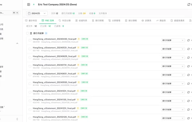Collapse sidebar section with the up chevron
This screenshot has height=122, width=192.
pyautogui.click(x=17, y=44)
